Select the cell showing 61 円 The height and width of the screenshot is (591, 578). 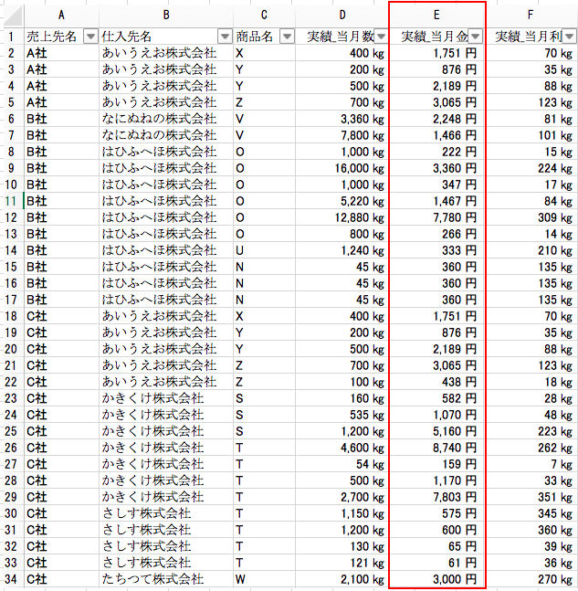pos(436,563)
